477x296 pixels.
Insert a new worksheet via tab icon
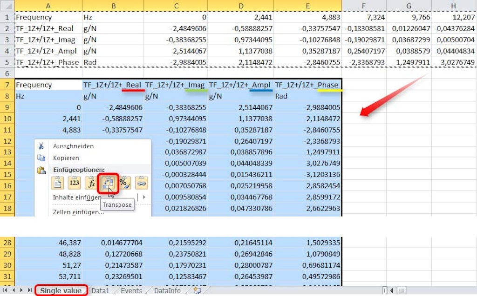click(197, 290)
